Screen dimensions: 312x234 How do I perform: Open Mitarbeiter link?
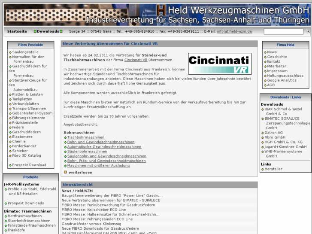click(276, 66)
